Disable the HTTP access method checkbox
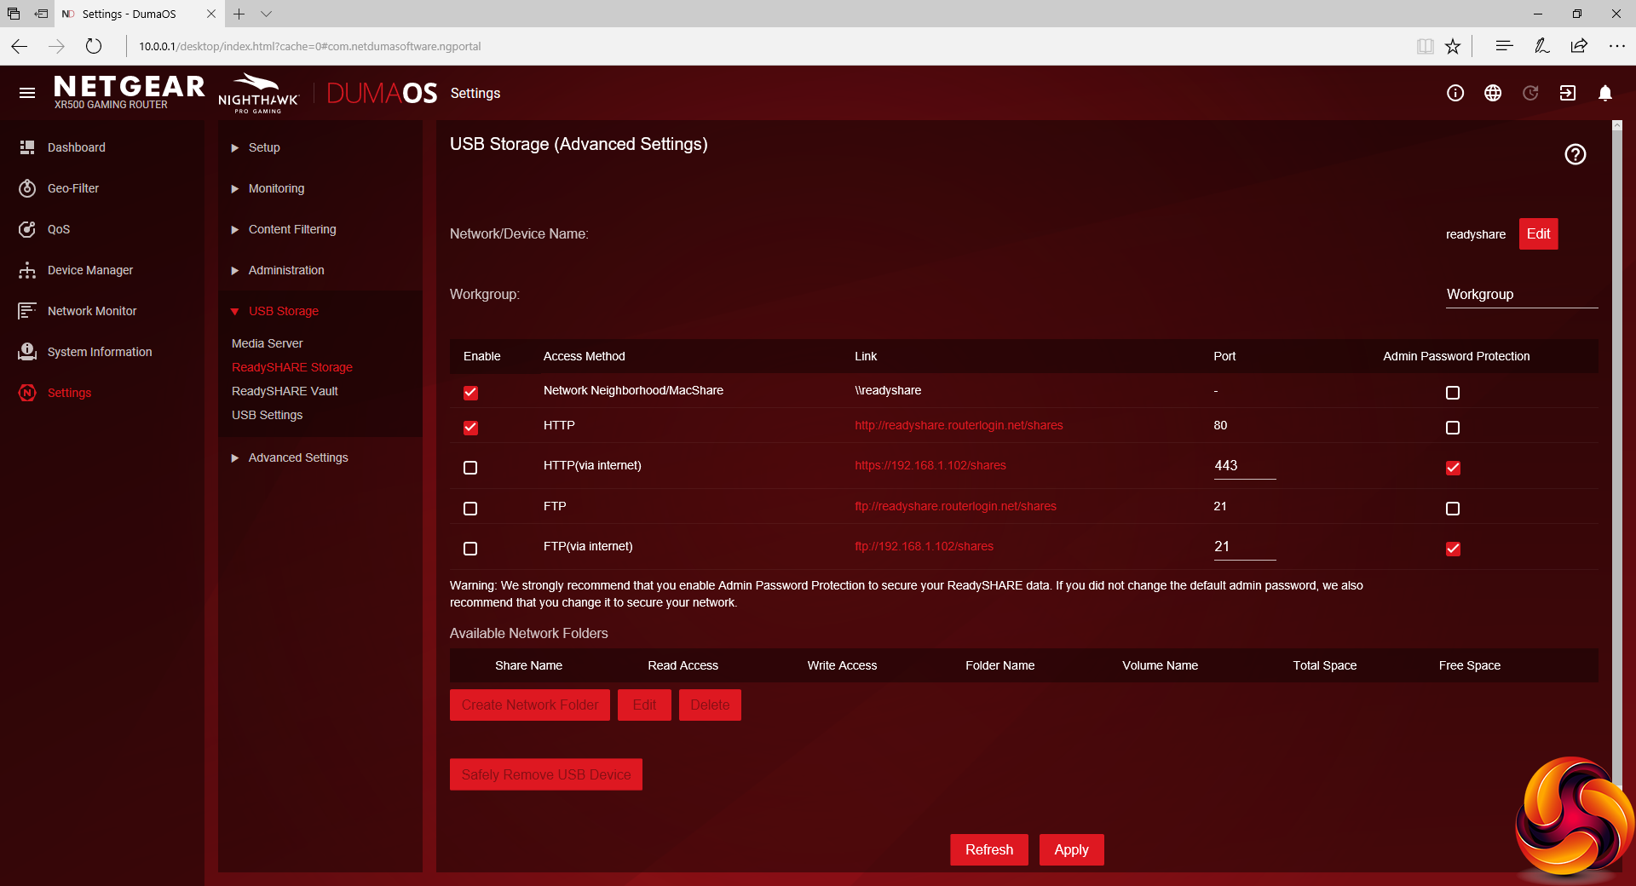Viewport: 1636px width, 886px height. (x=470, y=428)
